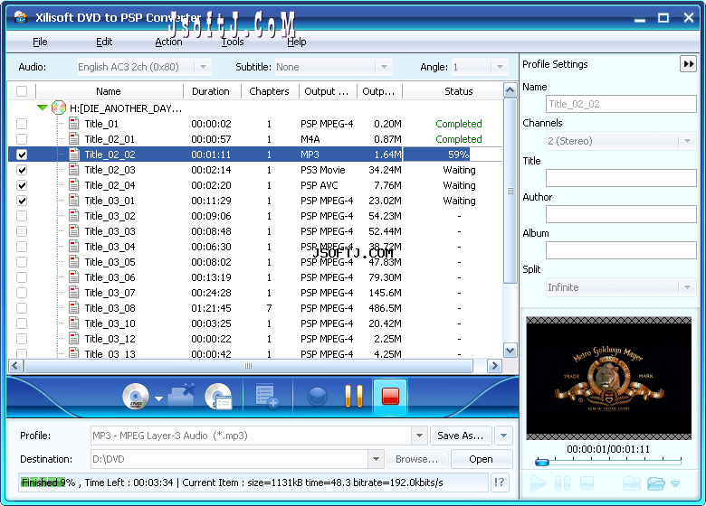Click the file icon of Title_03_08
Viewport: 706px width, 506px height.
pyautogui.click(x=74, y=308)
